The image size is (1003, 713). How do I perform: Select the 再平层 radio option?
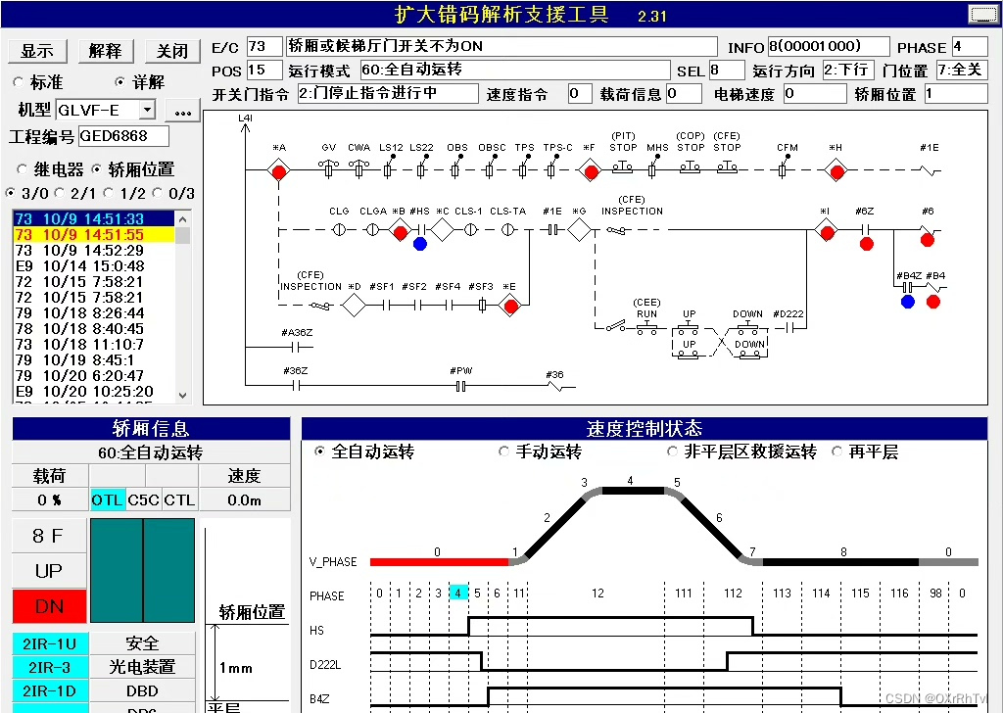836,452
